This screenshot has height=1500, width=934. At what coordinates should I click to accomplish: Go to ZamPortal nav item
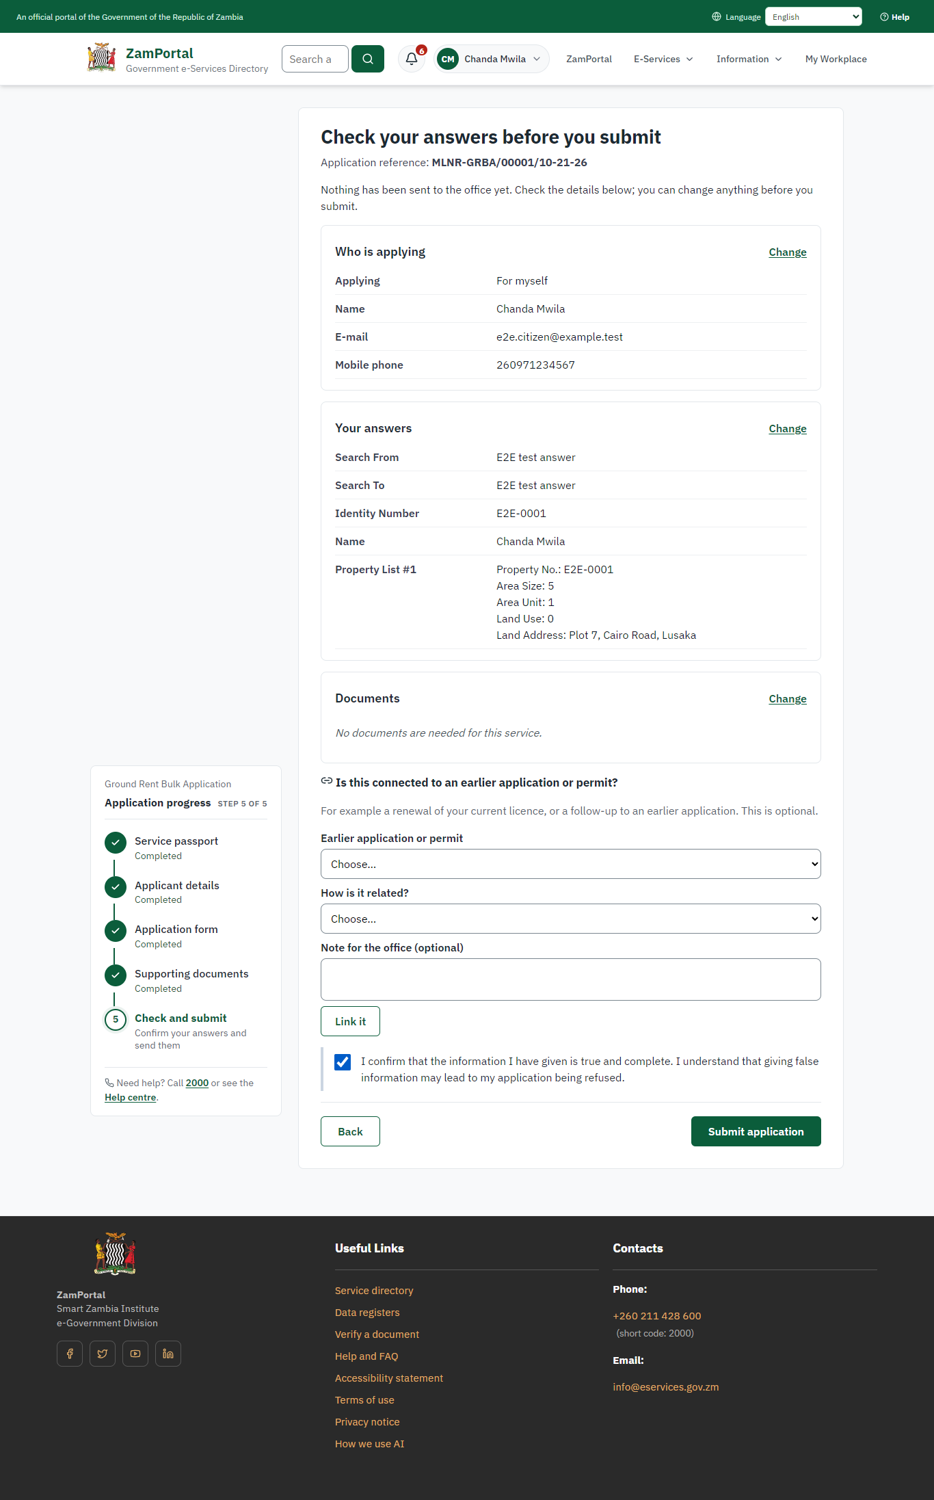[589, 59]
